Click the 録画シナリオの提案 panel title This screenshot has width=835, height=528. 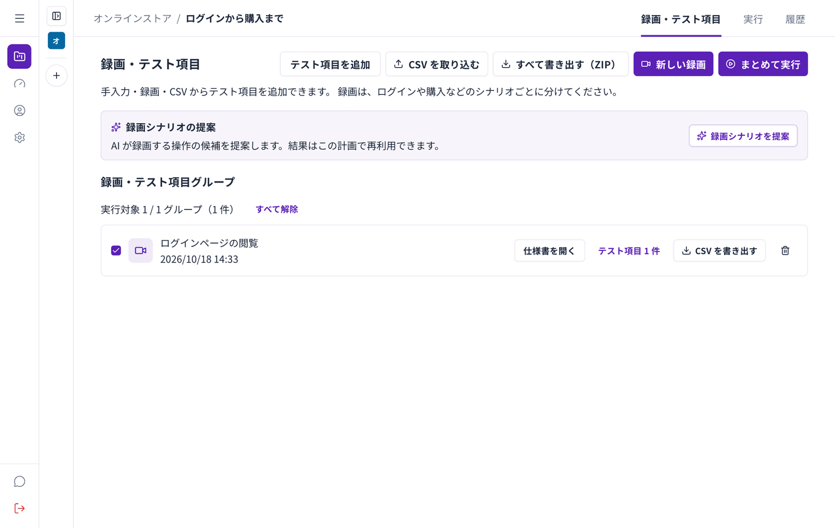click(x=170, y=127)
